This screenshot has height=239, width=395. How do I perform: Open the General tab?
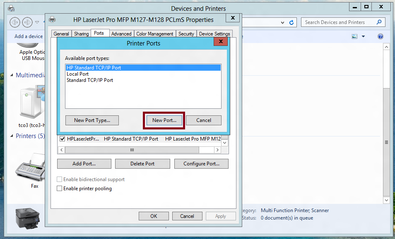coord(61,34)
